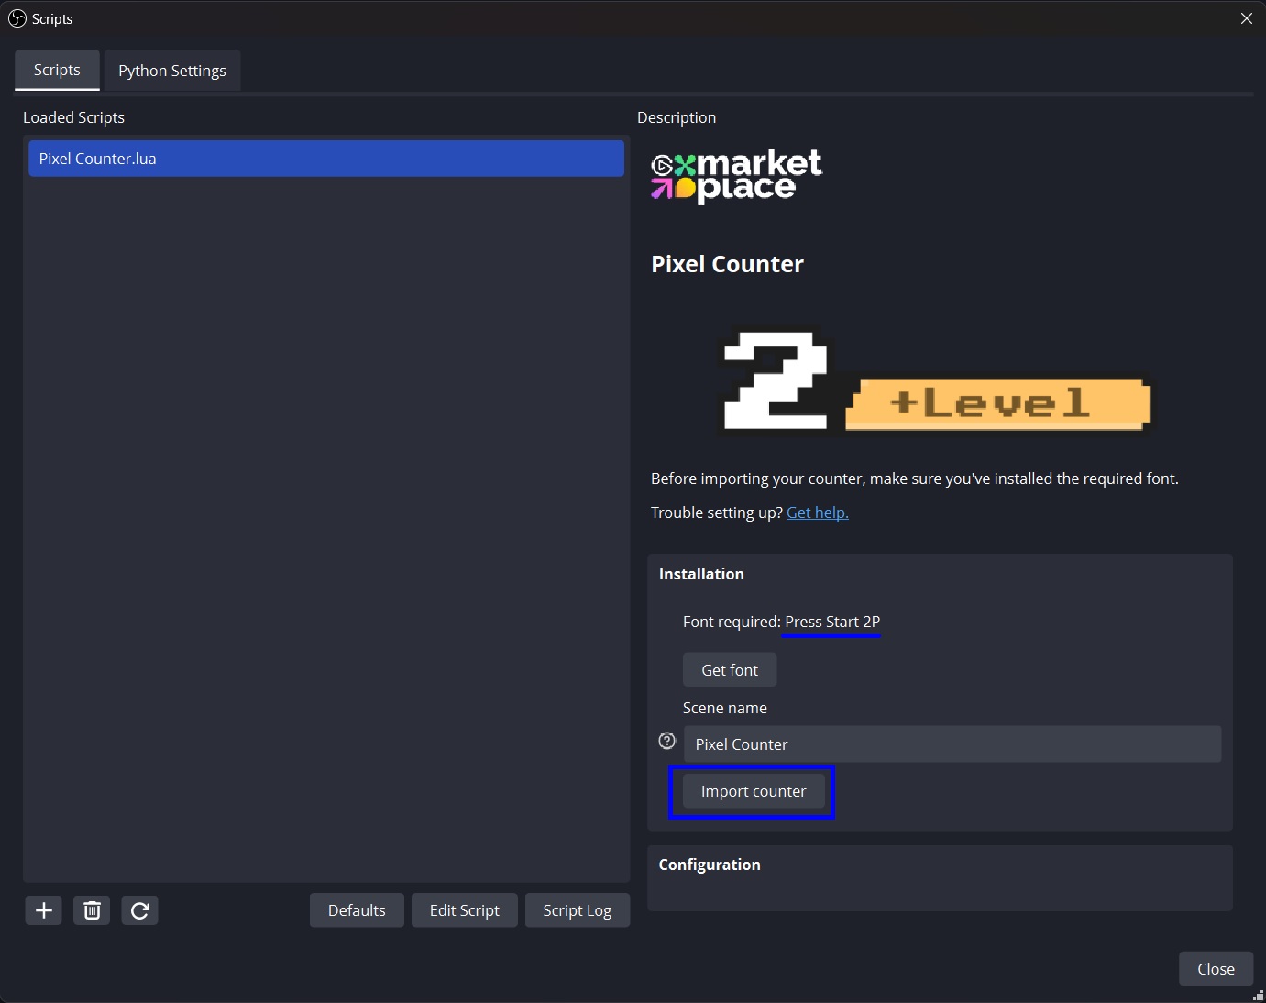Select Pixel Counter.lua in Loaded Scripts

[x=325, y=159]
